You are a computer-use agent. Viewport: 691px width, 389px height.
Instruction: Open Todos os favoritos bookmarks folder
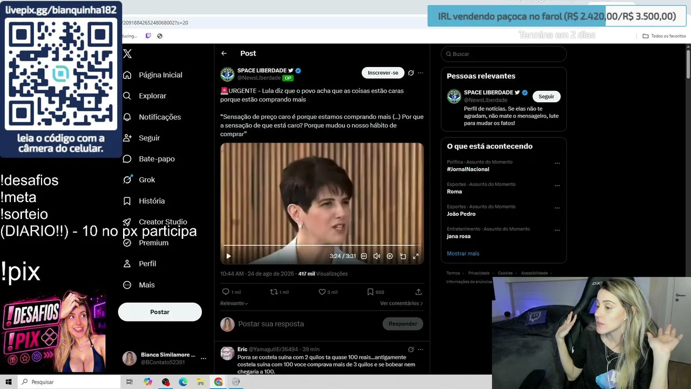tap(664, 36)
